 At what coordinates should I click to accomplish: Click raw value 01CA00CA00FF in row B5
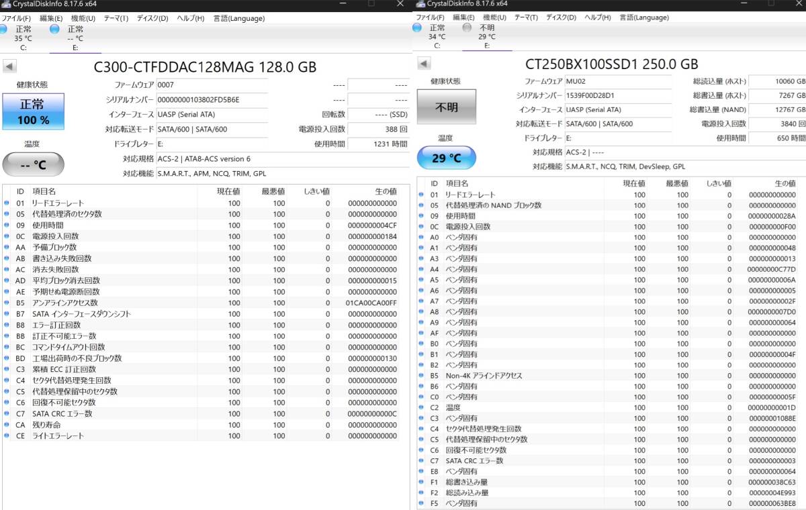click(x=371, y=303)
